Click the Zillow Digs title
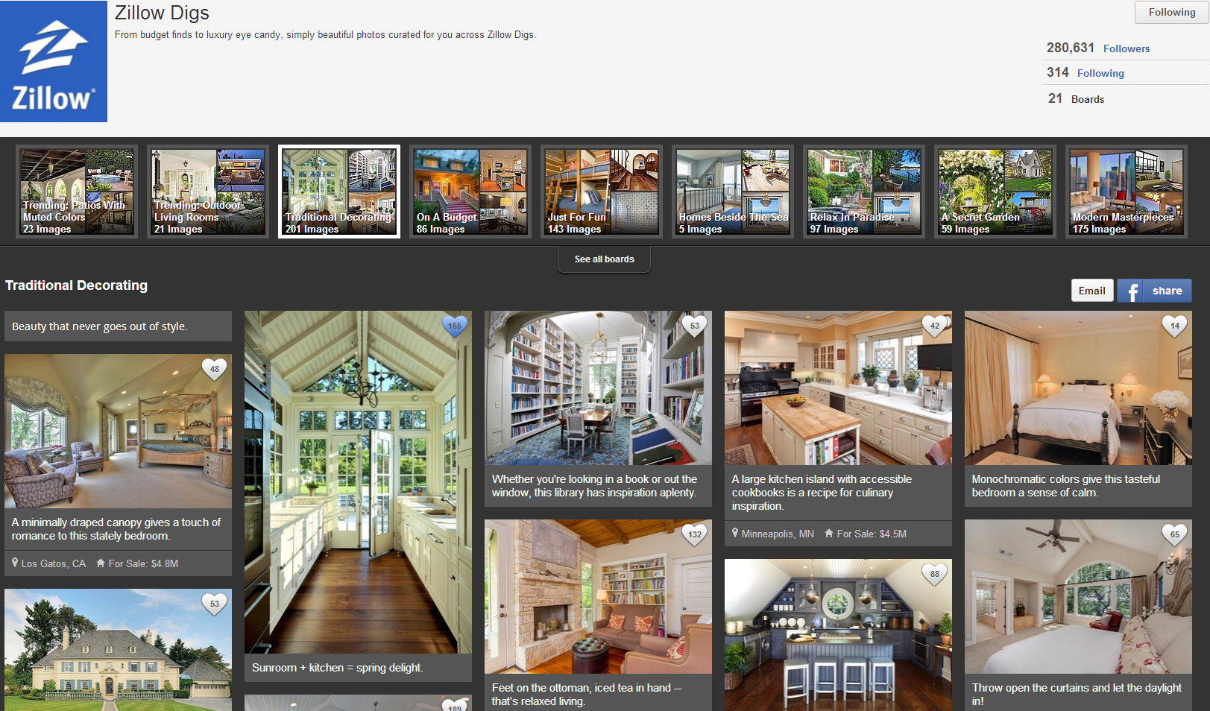 [162, 13]
